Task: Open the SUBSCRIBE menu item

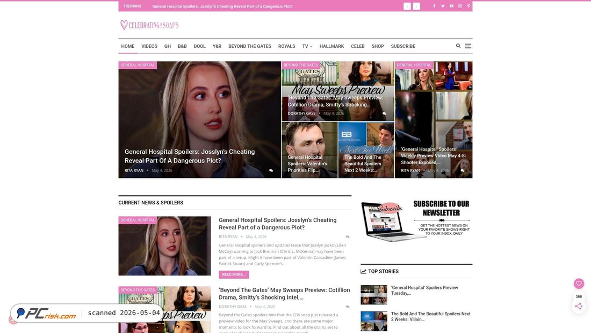Action: point(403,46)
